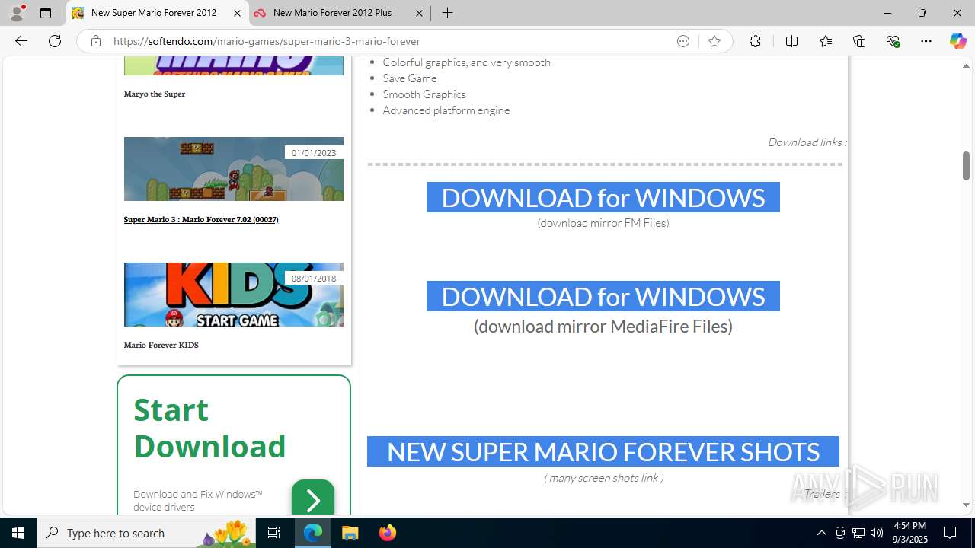The image size is (975, 548).
Task: Click '(download mirror FM Files)' caption
Action: pos(603,223)
